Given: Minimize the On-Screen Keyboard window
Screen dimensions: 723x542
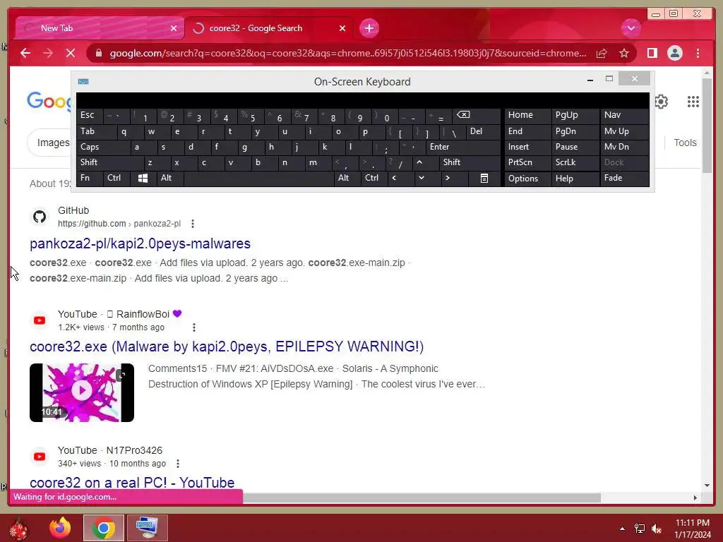Looking at the screenshot, I should click(590, 80).
